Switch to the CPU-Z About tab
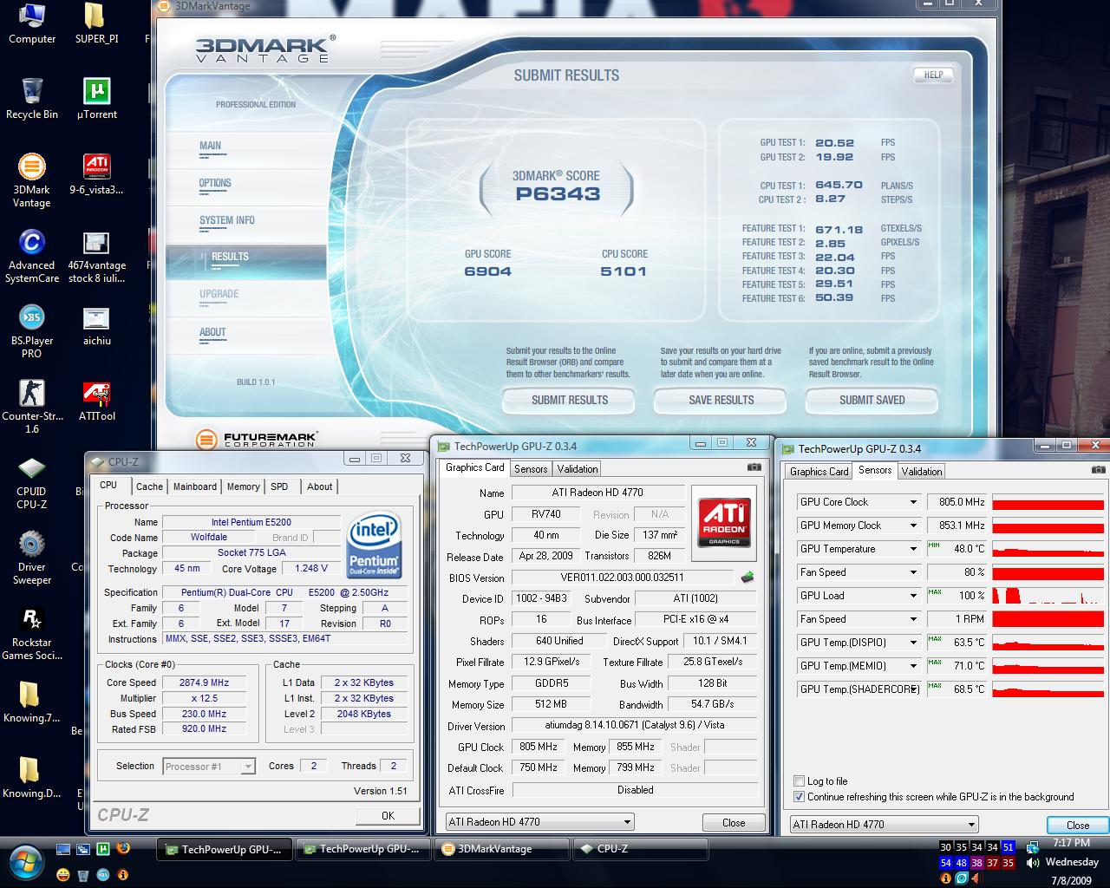Viewport: 1110px width, 888px height. [x=319, y=486]
